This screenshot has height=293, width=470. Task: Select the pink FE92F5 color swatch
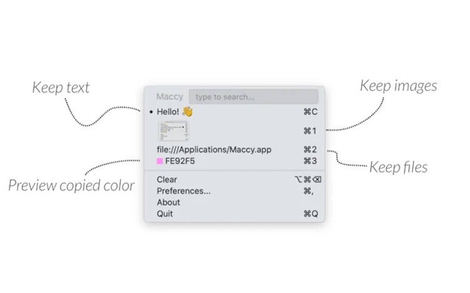pyautogui.click(x=160, y=161)
